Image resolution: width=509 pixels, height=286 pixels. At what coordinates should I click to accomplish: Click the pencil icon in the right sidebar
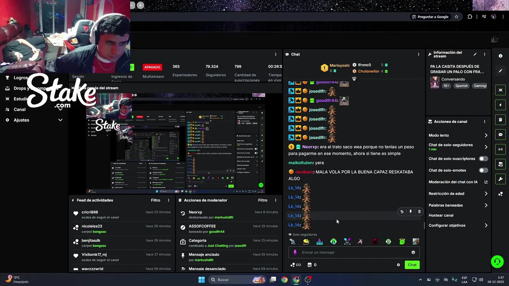501,71
